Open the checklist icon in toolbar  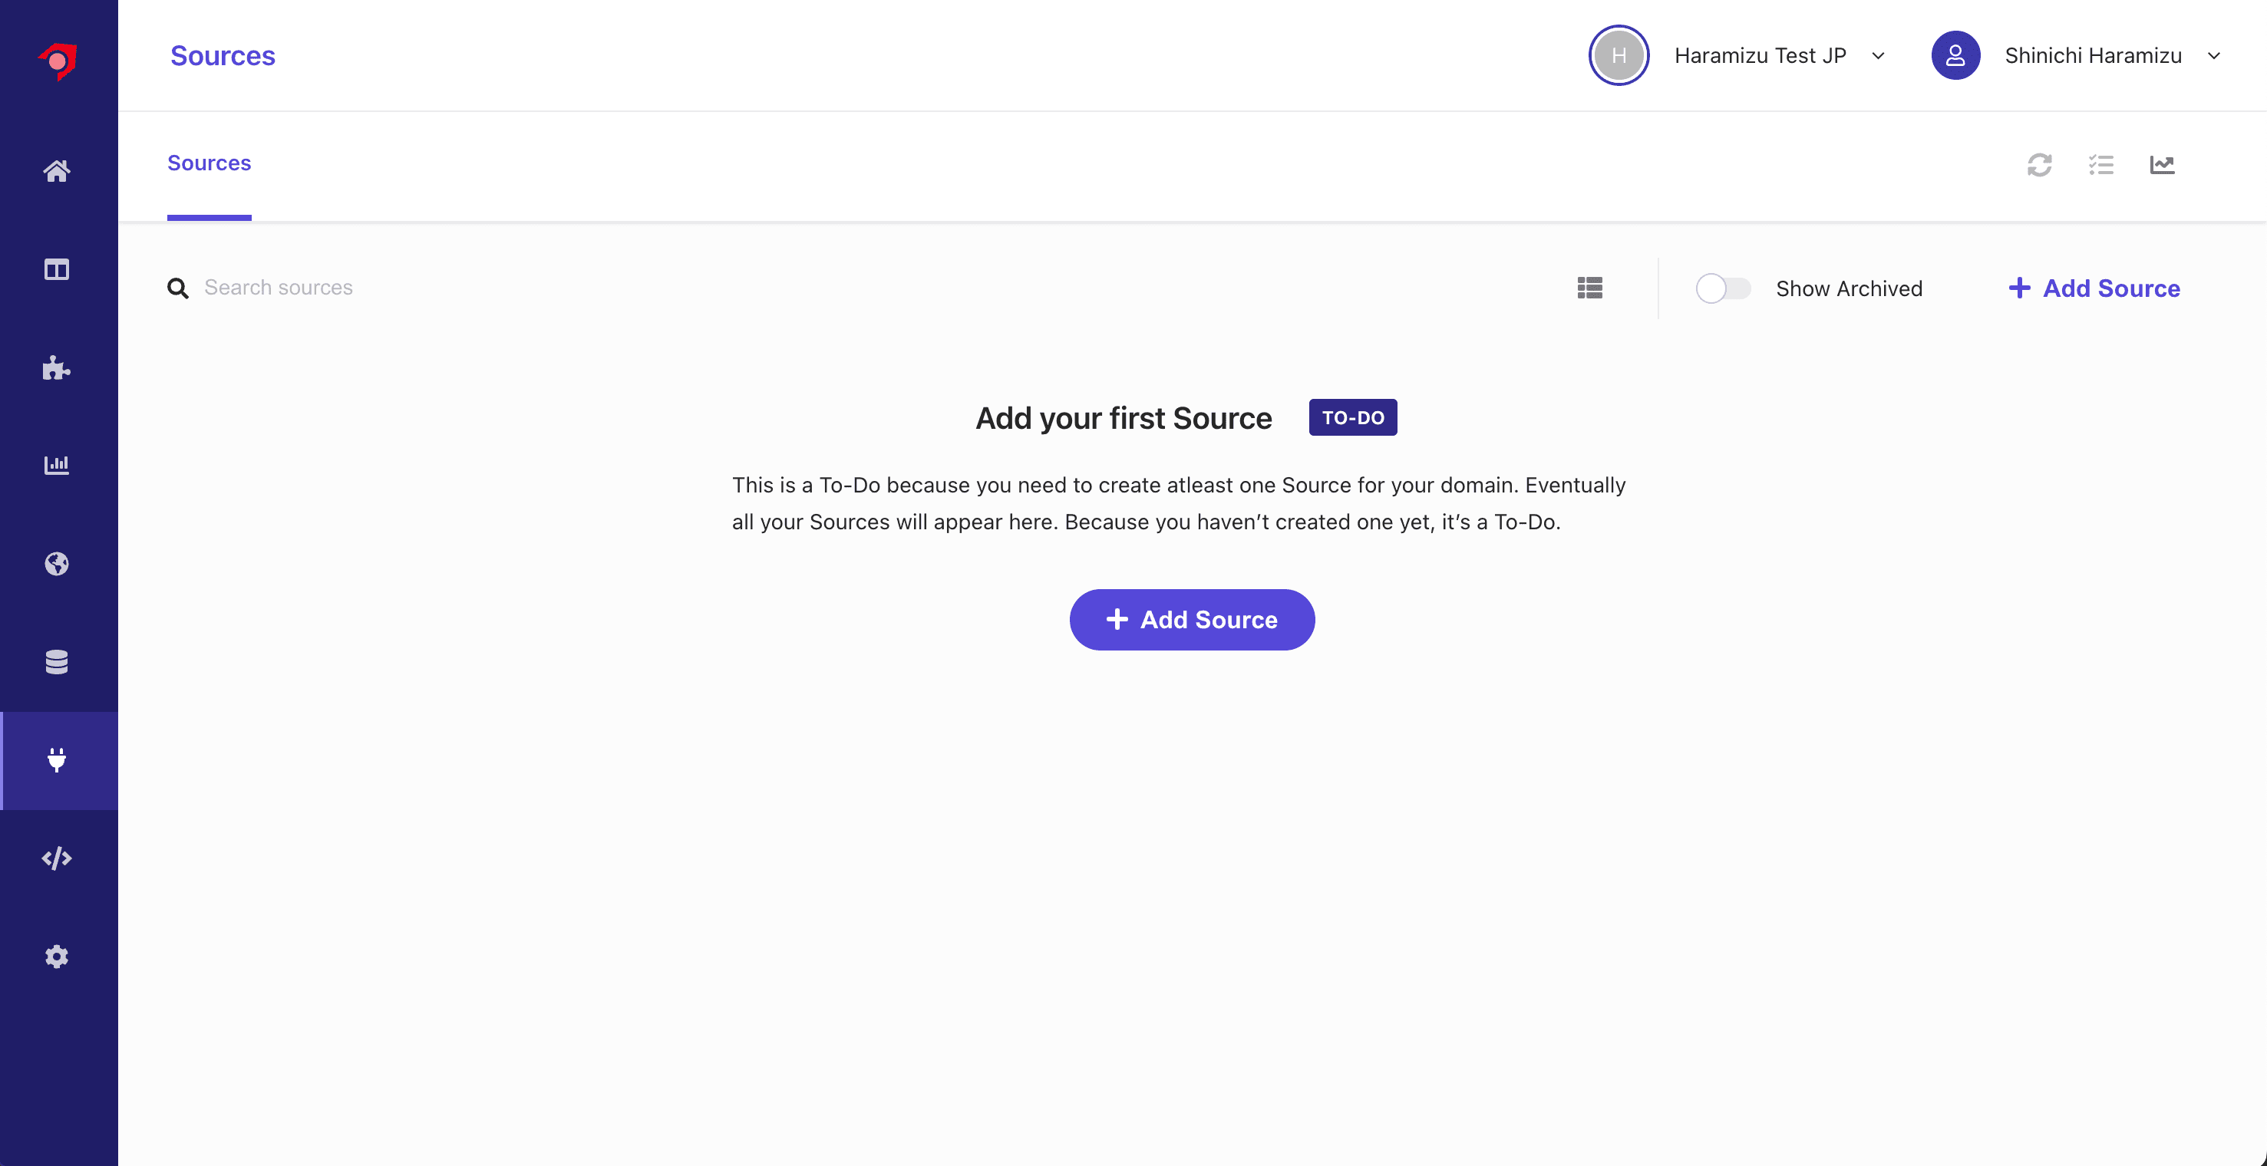click(x=2100, y=165)
